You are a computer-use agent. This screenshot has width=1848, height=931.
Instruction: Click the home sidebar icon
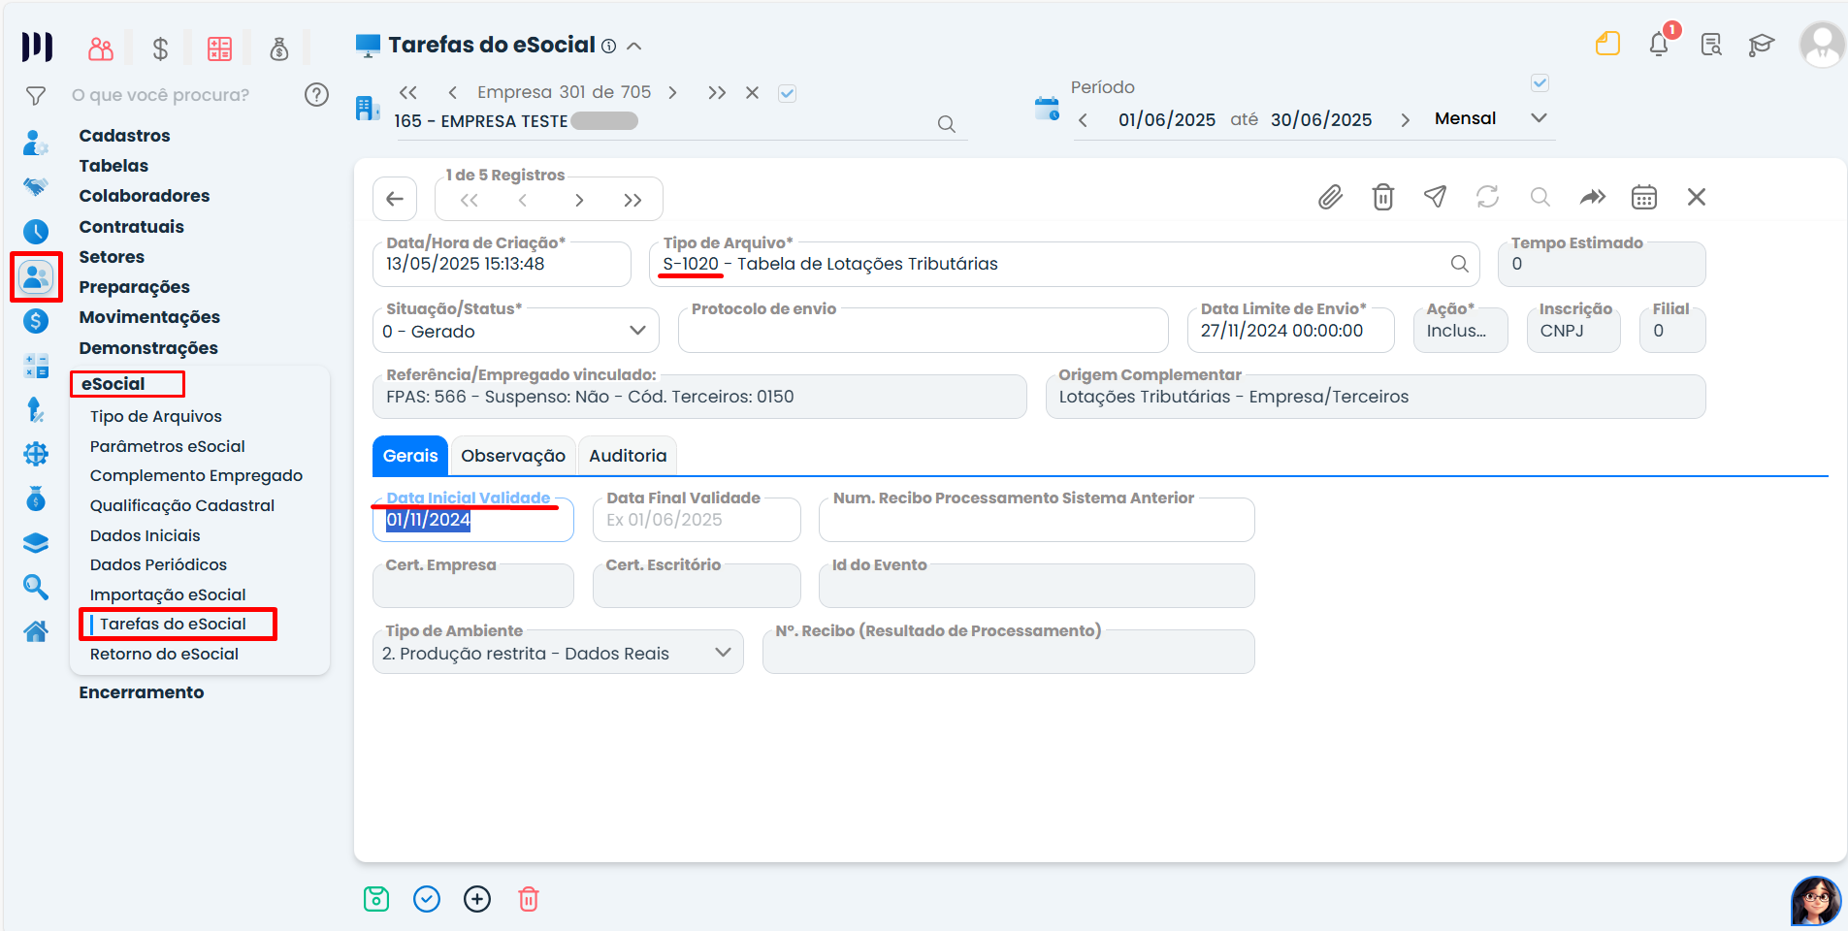pyautogui.click(x=36, y=631)
